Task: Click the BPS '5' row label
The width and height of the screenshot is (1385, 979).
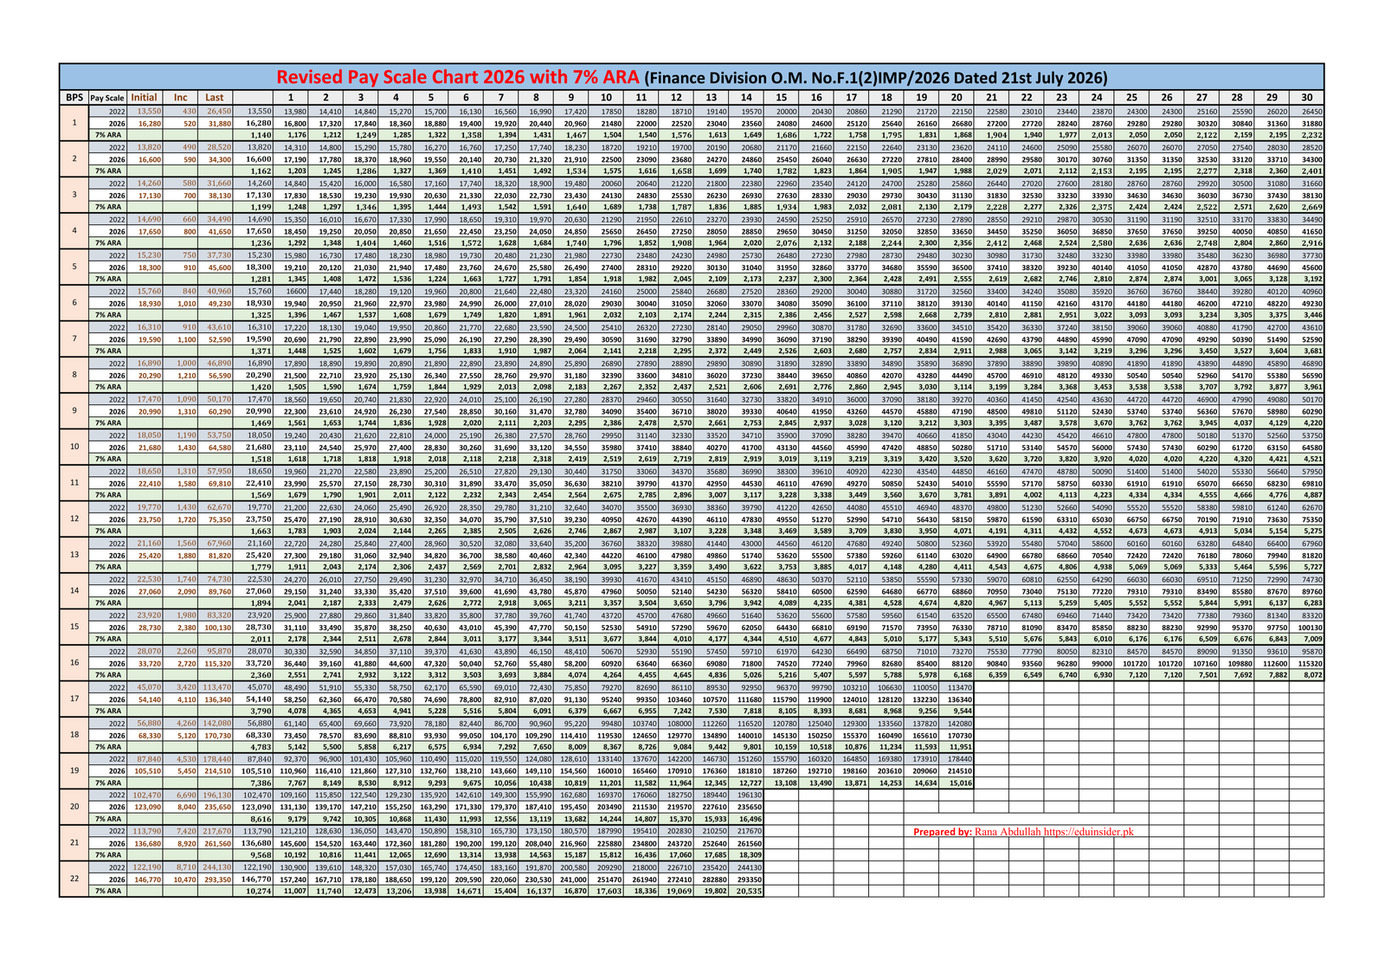Action: click(74, 267)
